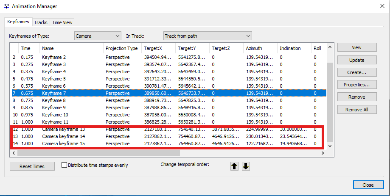Sort by the Name column header
Viewport: 390px width, 196px height.
point(71,48)
